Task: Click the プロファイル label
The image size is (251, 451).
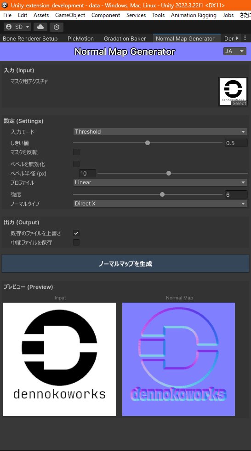Action: click(x=23, y=182)
